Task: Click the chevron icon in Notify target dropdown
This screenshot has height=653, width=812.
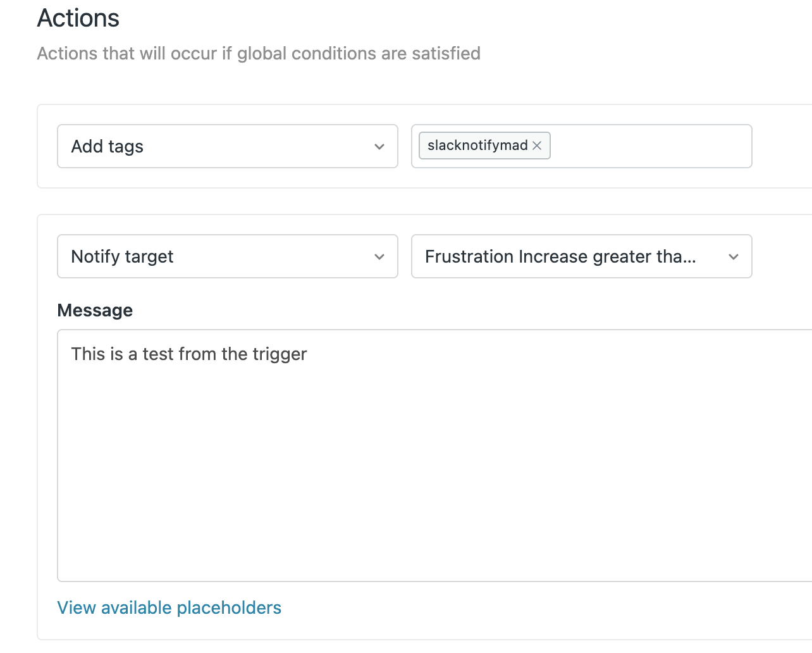Action: [379, 257]
